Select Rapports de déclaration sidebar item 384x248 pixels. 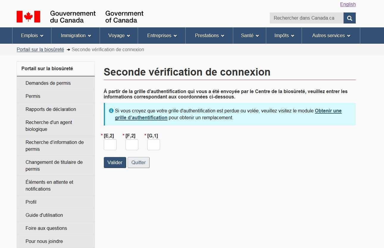(x=51, y=109)
